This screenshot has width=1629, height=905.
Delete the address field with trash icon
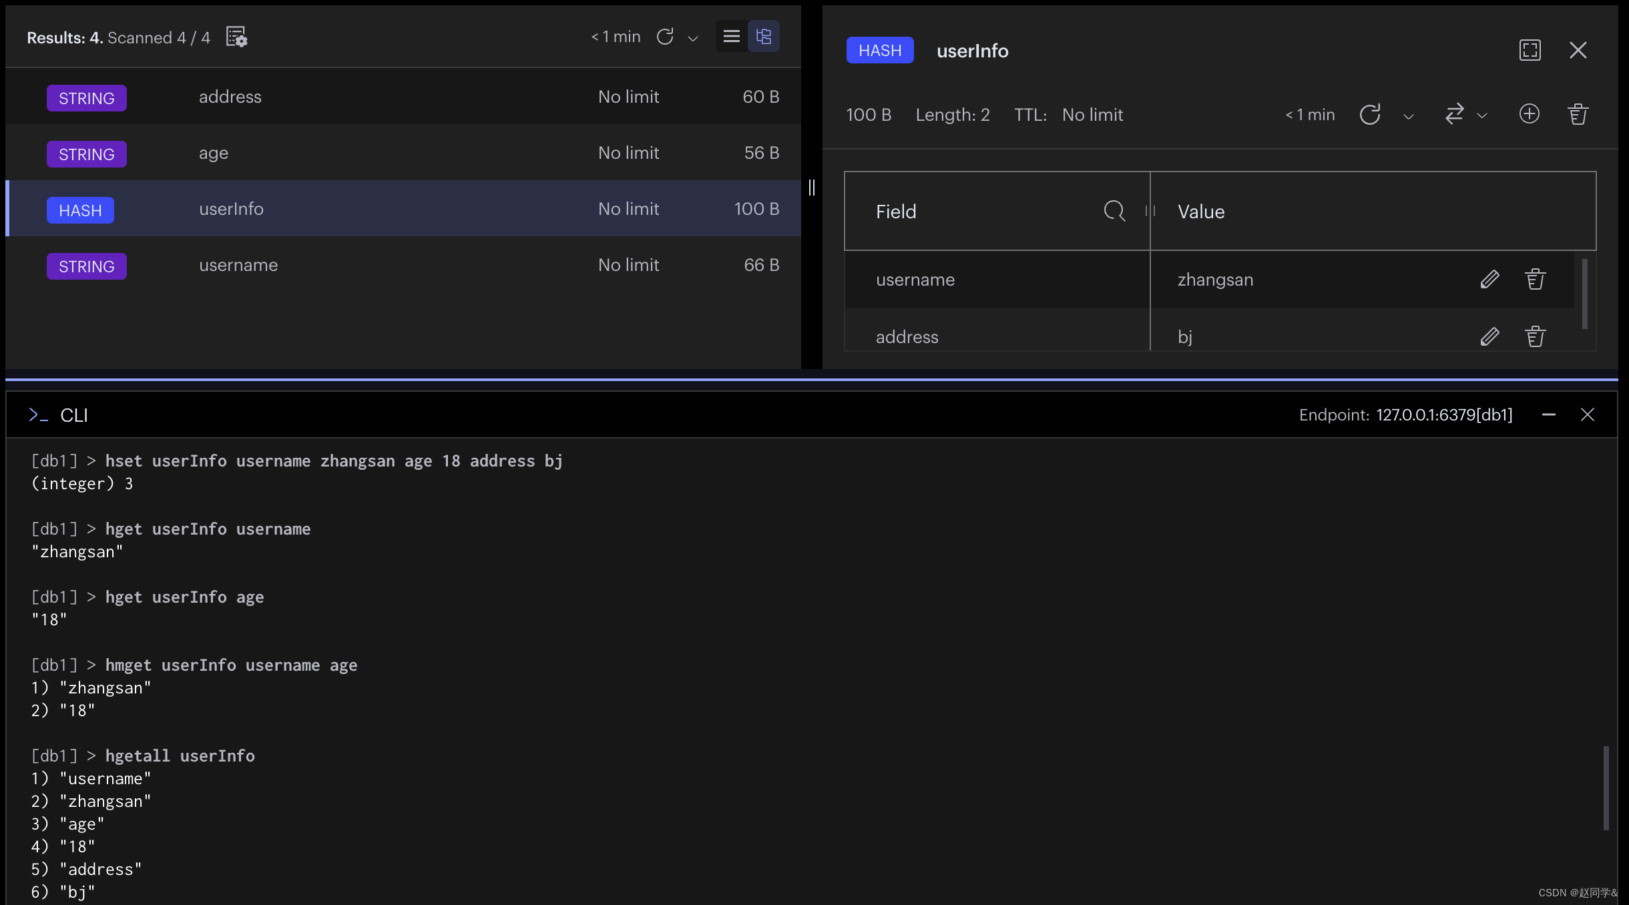coord(1535,336)
